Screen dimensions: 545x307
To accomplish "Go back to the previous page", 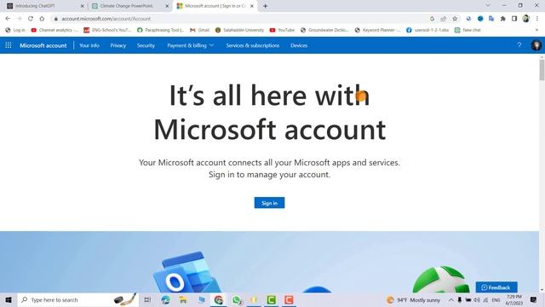I will click(x=8, y=19).
